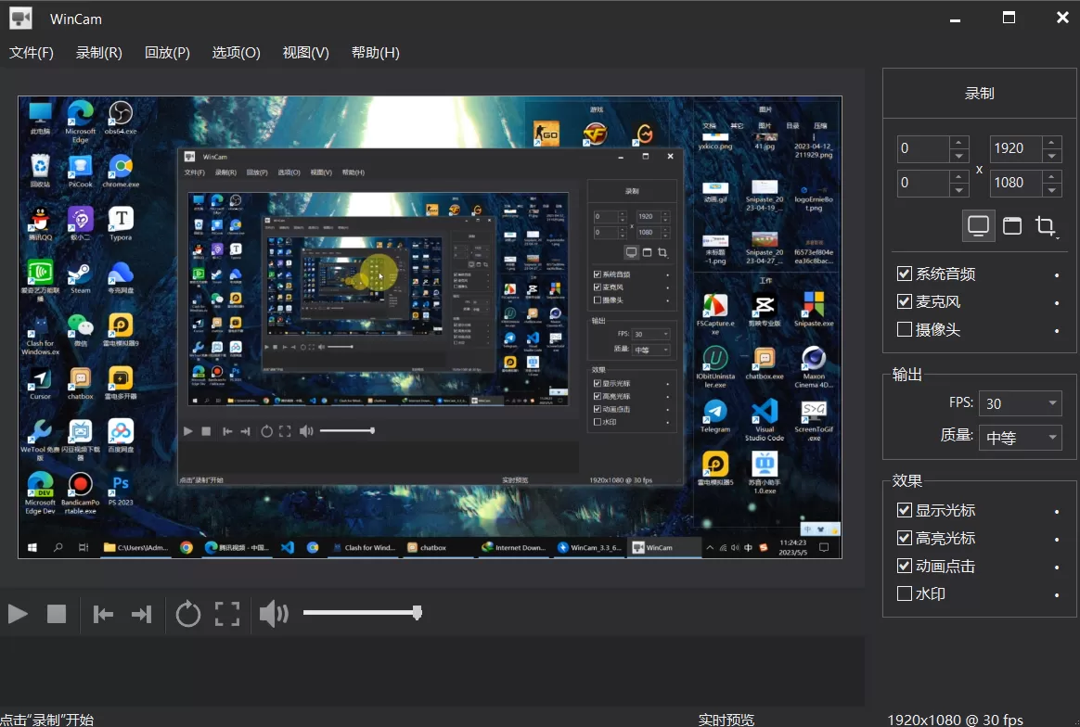The width and height of the screenshot is (1080, 727).
Task: Select custom region crop mode
Action: tap(1045, 225)
